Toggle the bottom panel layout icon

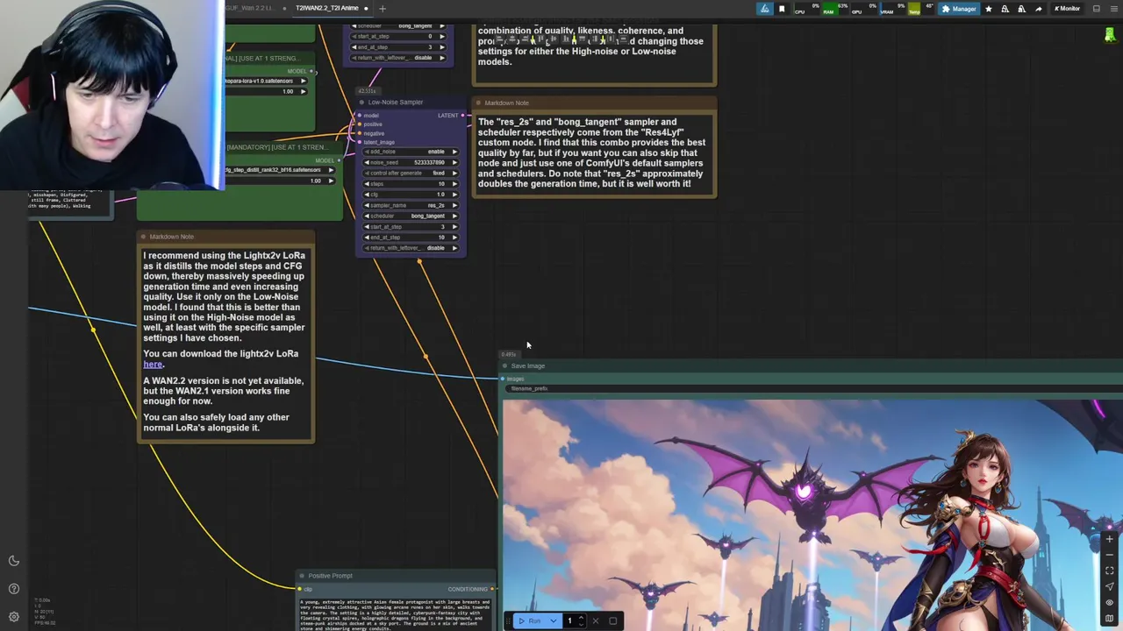(1096, 9)
